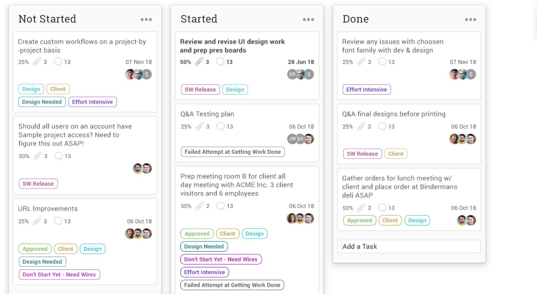Open the Not Started column options menu

146,20
